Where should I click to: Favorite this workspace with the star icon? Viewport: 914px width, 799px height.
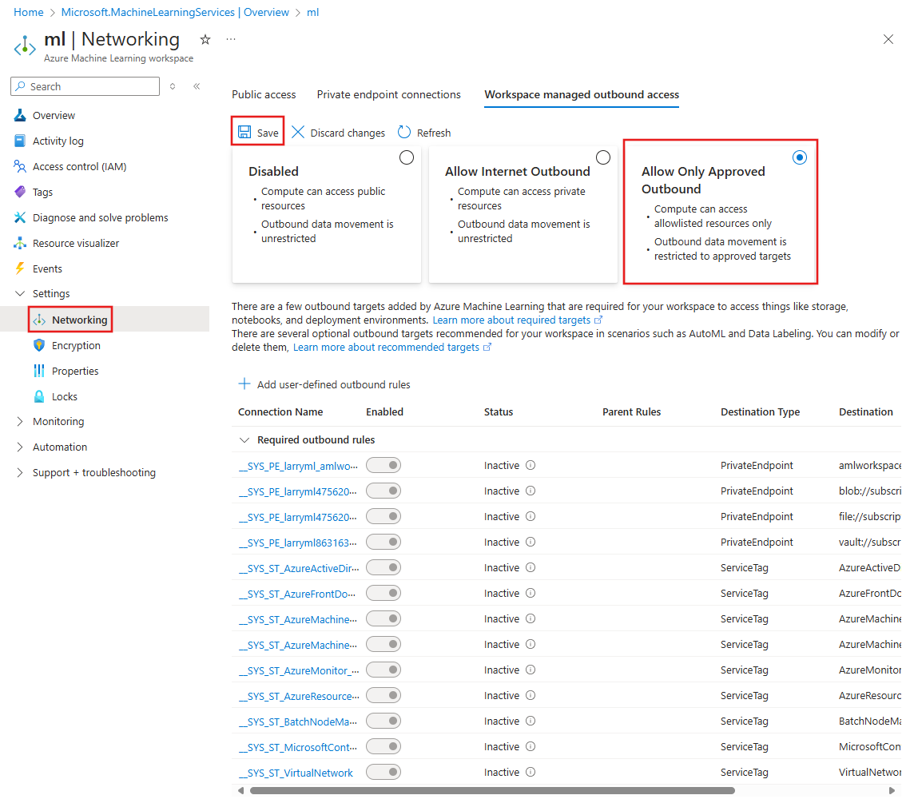tap(205, 40)
